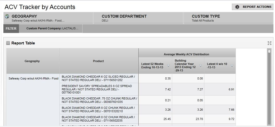
Task: Select Black Diamond Cheddar 6 oz Sliced row
Action: [99, 78]
